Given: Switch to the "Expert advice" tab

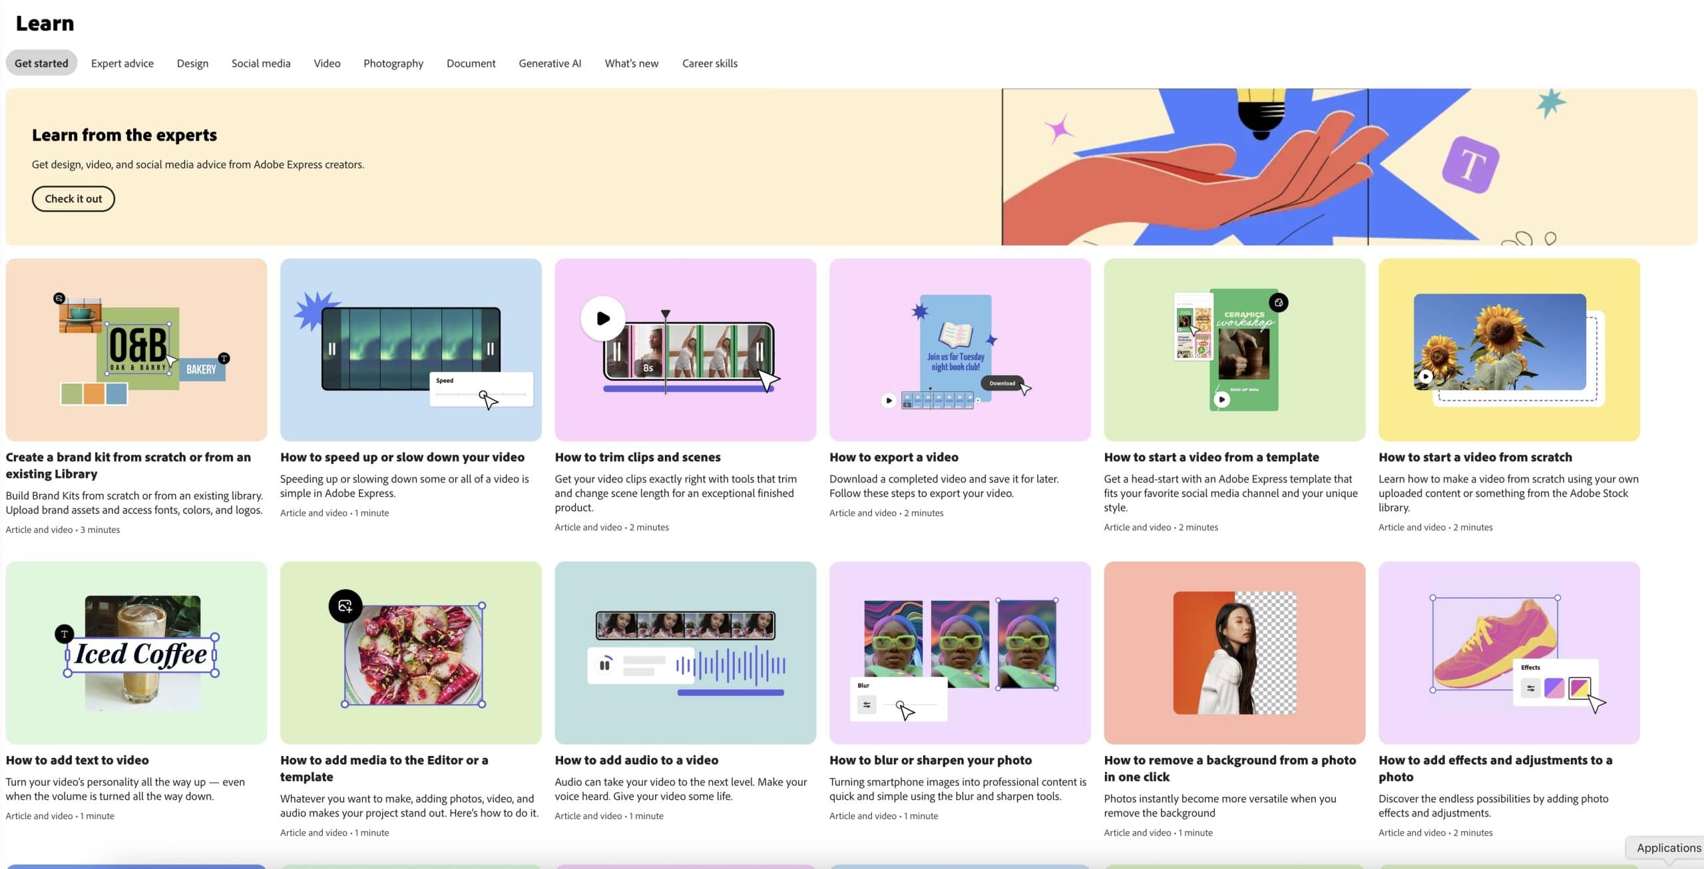Looking at the screenshot, I should click(122, 63).
